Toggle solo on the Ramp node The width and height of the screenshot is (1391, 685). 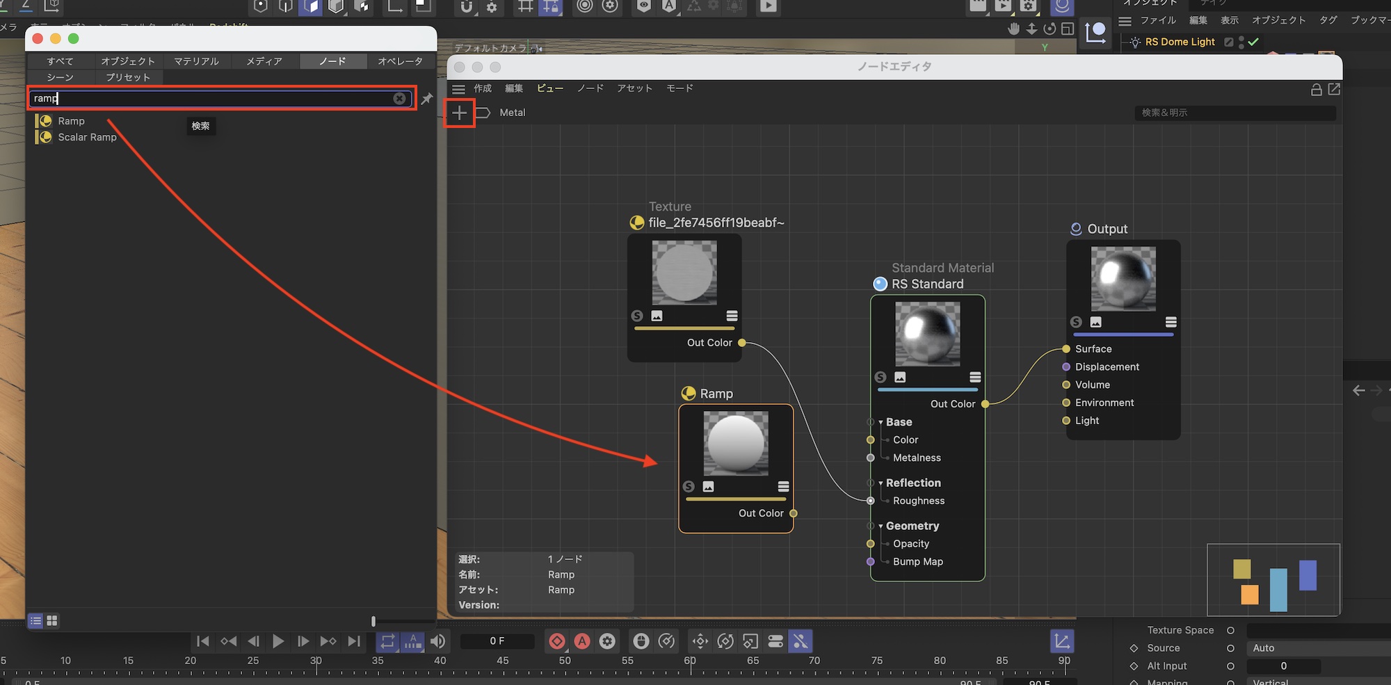[689, 487]
